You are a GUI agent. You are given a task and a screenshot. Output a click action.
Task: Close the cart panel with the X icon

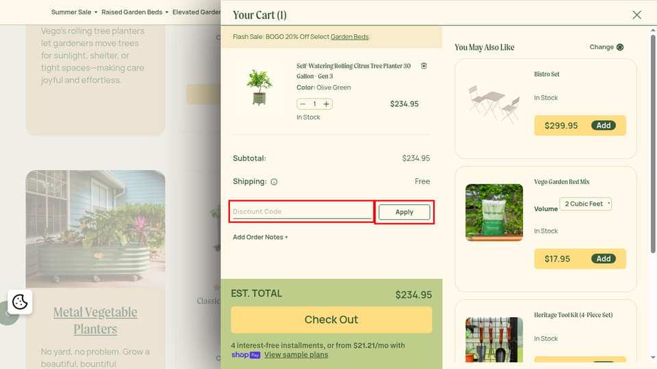tap(636, 15)
